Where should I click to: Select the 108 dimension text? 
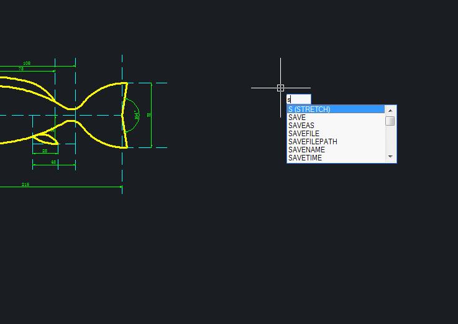[27, 63]
